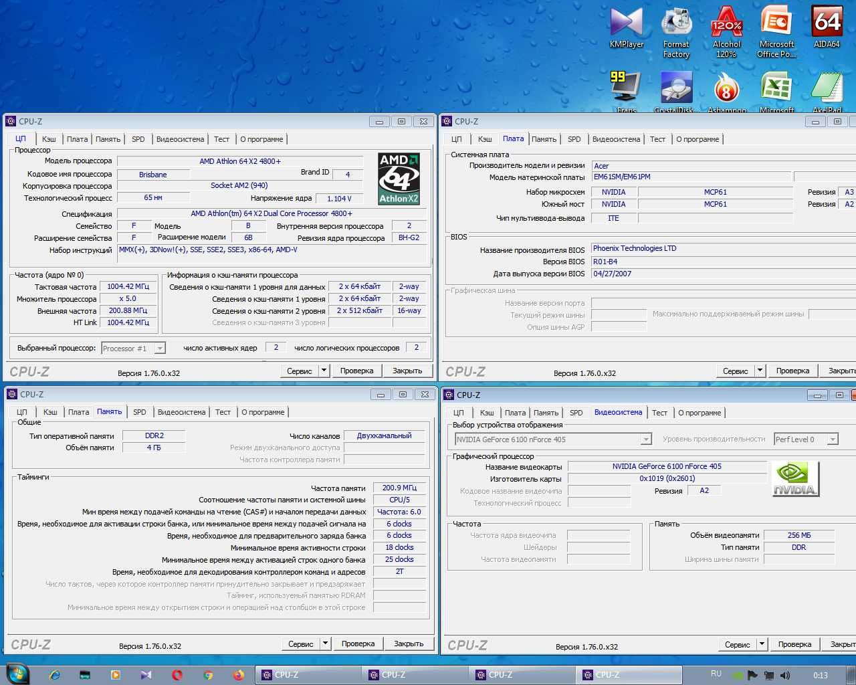Click the channel mode value Двухканальный
The width and height of the screenshot is (856, 685).
385,435
